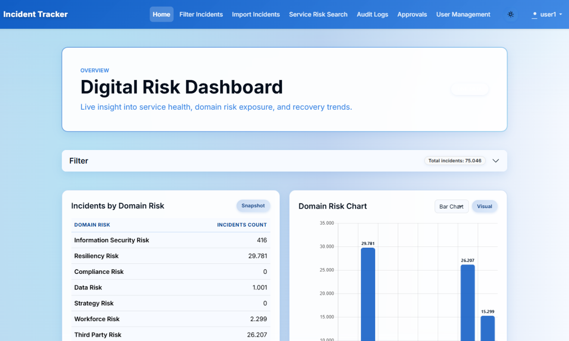Click the 20.000 axis label
Screen dimensions: 569x341
[327, 293]
